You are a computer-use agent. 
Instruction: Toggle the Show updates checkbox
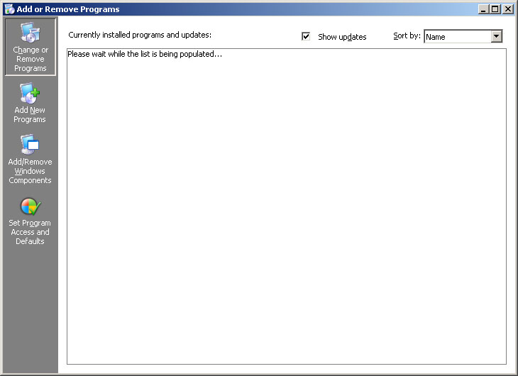coord(306,36)
